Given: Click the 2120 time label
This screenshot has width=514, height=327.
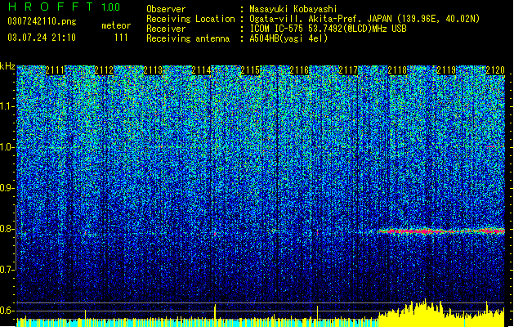Looking at the screenshot, I should [495, 70].
